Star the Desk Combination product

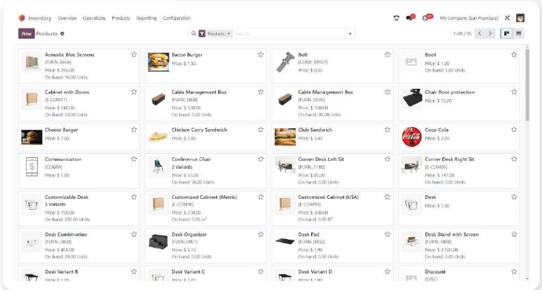click(134, 234)
